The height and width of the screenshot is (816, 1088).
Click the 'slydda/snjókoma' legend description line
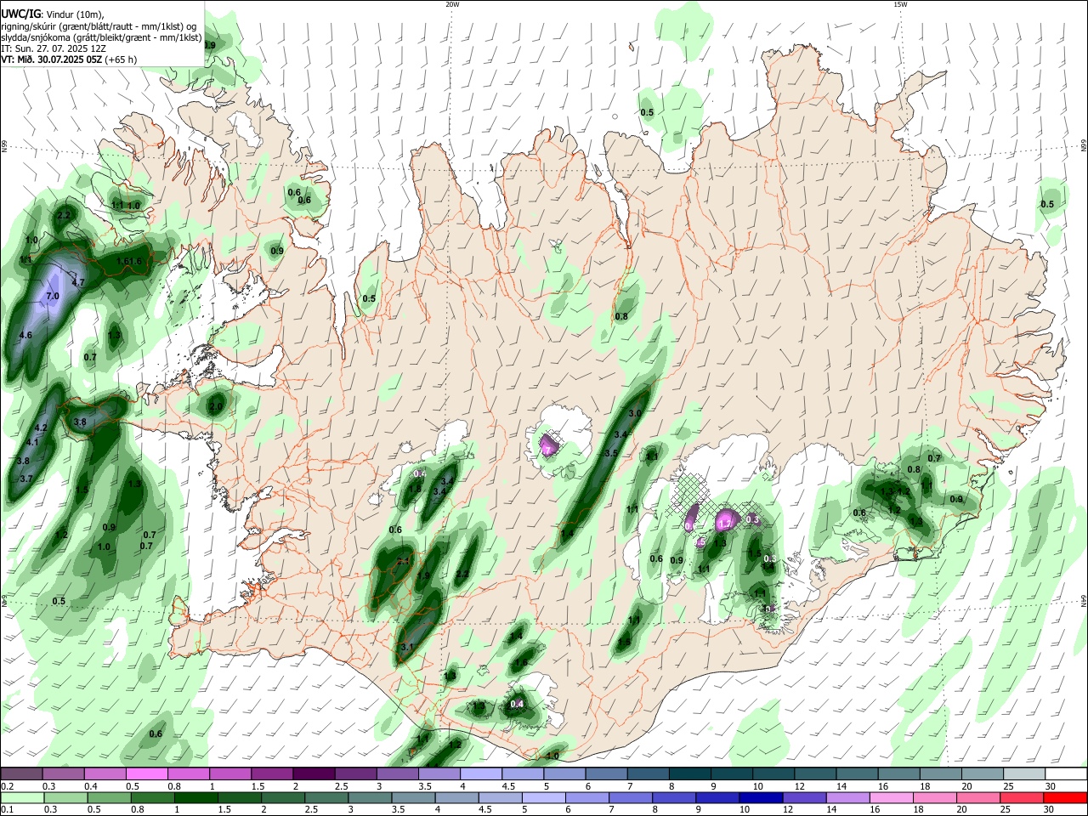(x=101, y=37)
